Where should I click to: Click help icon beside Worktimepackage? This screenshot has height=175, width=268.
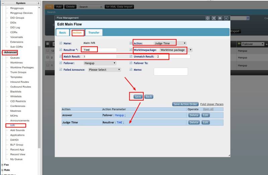(x=131, y=50)
